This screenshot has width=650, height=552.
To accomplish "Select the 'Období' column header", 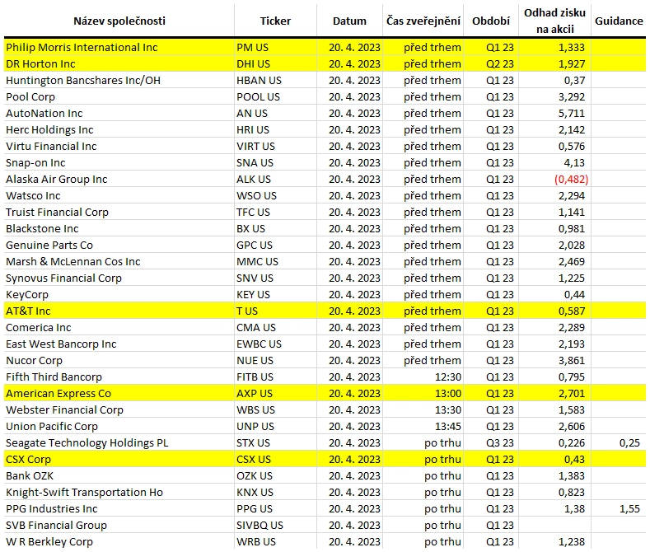I will pyautogui.click(x=491, y=21).
